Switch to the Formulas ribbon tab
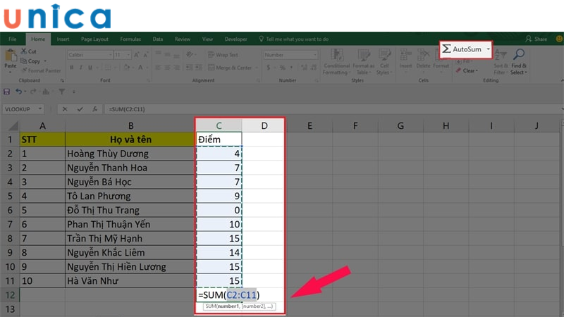Screen dimensions: 564x317 [x=130, y=39]
